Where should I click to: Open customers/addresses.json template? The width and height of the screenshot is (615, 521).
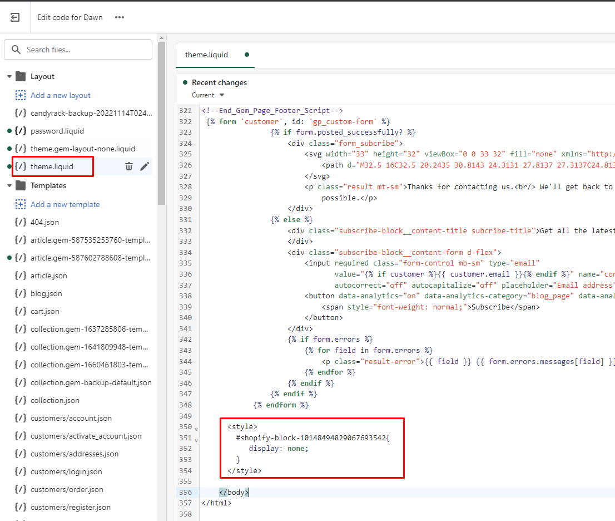pyautogui.click(x=75, y=454)
